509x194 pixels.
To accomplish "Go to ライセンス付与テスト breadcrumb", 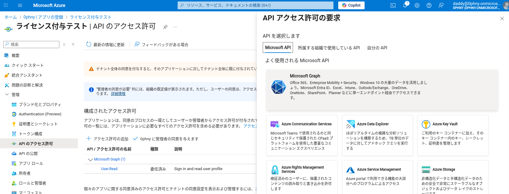I will click(x=91, y=17).
